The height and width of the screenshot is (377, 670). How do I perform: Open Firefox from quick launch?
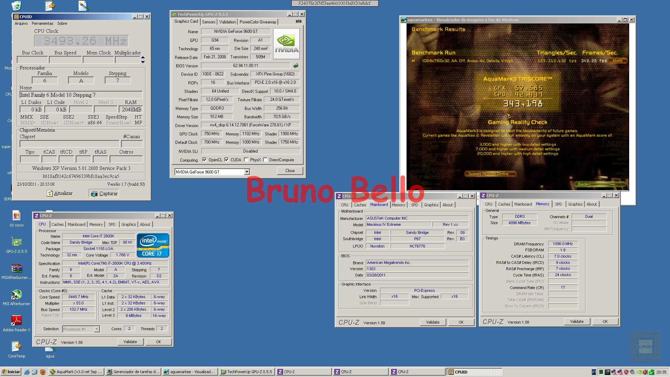click(x=43, y=372)
